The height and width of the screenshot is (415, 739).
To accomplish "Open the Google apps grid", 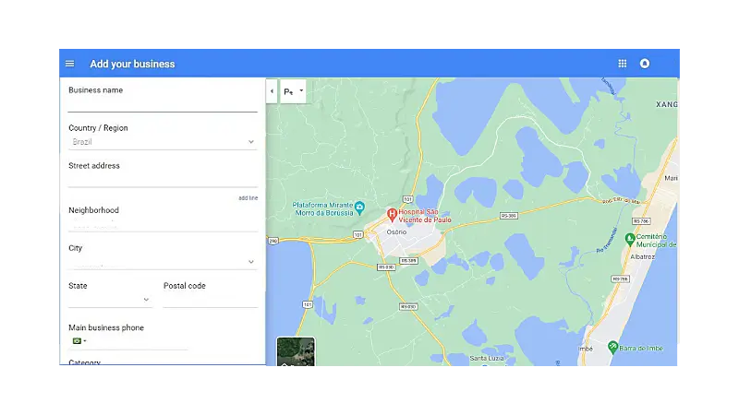I will [x=622, y=64].
